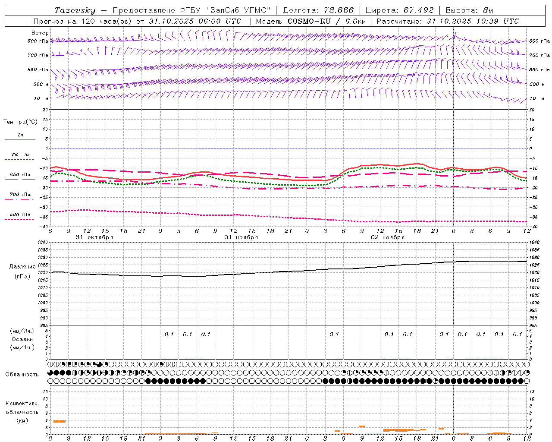Click the '2м' temperature legend entry
Viewport: 552px width, 442px height.
(20, 135)
